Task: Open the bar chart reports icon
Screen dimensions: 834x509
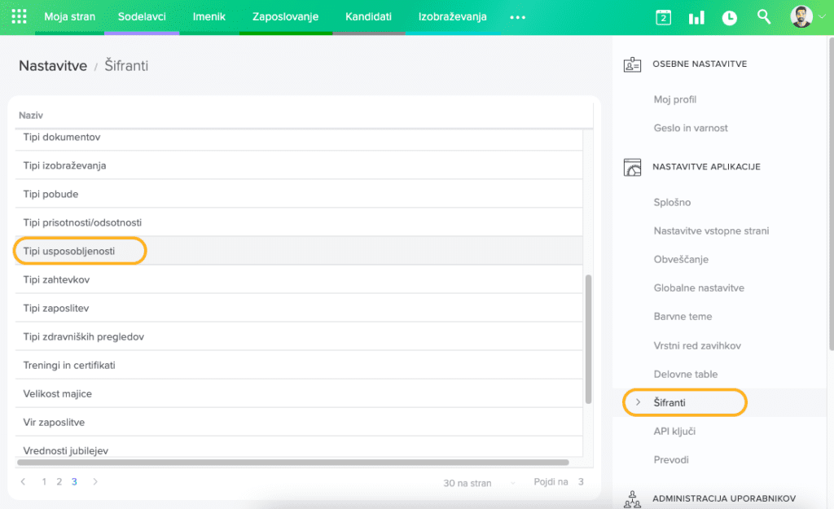Action: (x=696, y=17)
